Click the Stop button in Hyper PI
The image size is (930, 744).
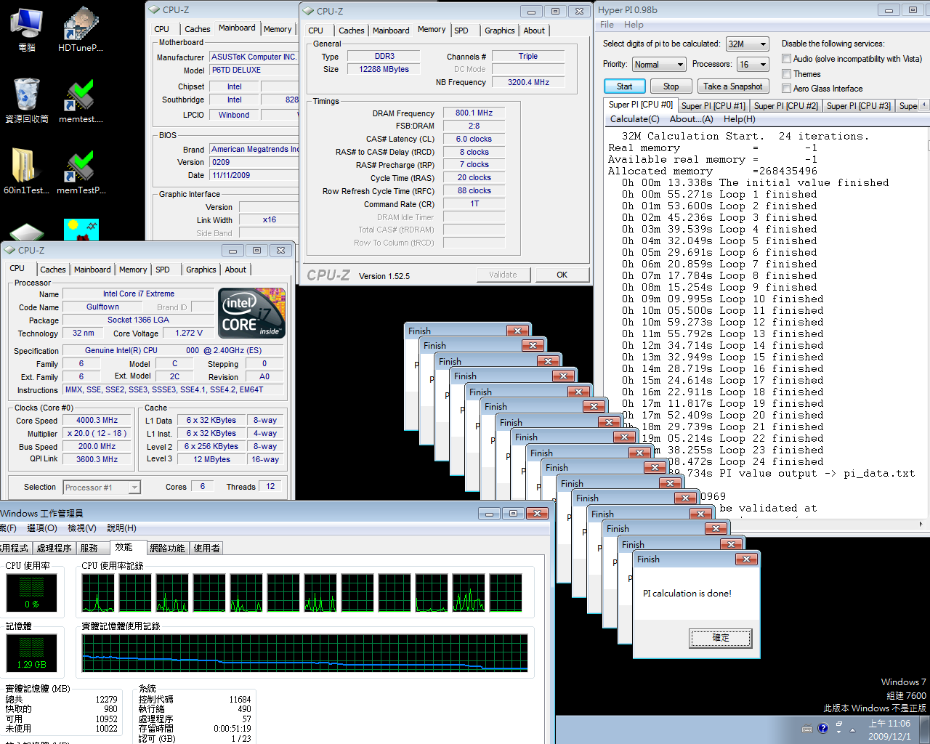coord(671,86)
